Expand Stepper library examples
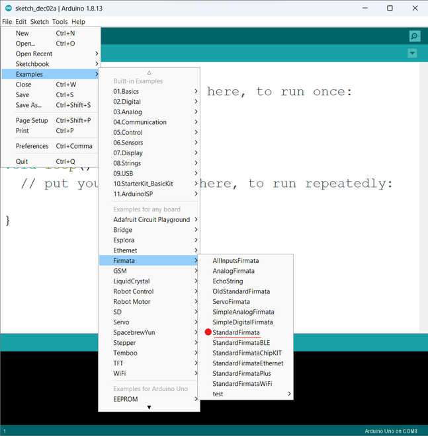Image resolution: width=428 pixels, height=436 pixels. coord(149,343)
